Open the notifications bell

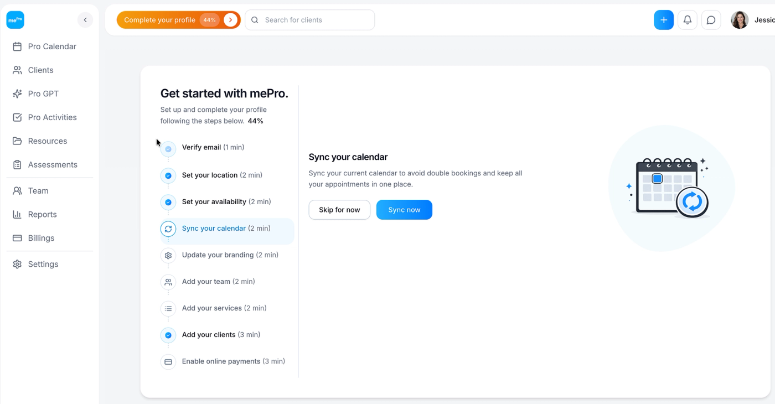tap(688, 20)
